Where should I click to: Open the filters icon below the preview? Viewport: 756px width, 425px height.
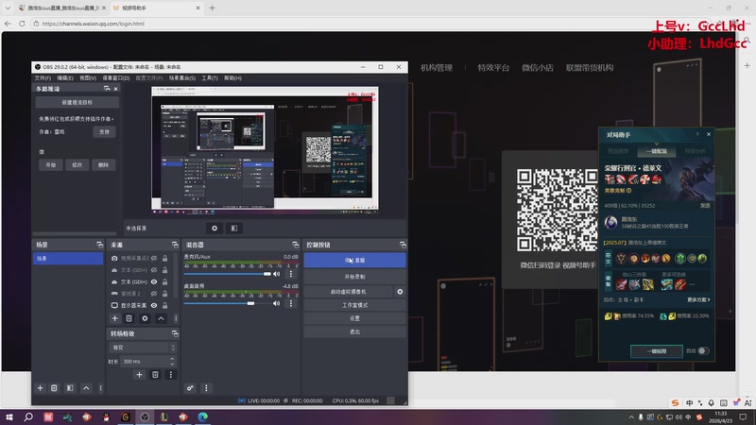(x=233, y=229)
